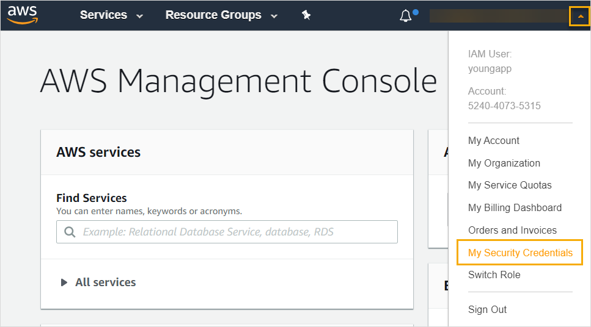Click the IAM user name youngapp
Screen dimensions: 591x327
point(490,69)
